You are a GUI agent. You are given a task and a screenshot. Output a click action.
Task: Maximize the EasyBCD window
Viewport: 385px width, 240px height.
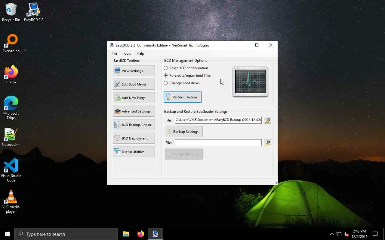point(257,45)
